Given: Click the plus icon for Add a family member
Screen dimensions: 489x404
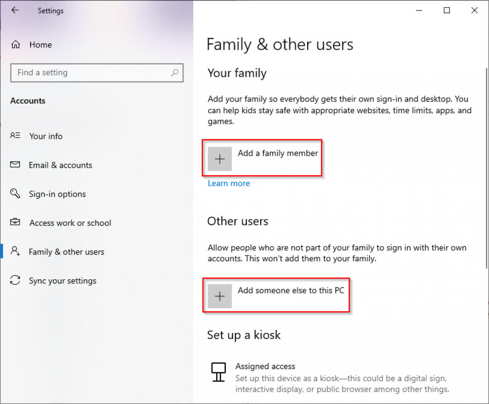Looking at the screenshot, I should 220,159.
